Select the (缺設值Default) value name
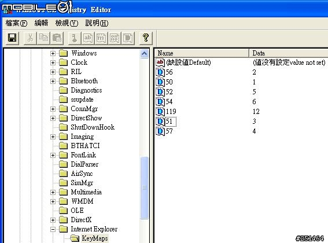The height and width of the screenshot is (243, 328). point(188,62)
